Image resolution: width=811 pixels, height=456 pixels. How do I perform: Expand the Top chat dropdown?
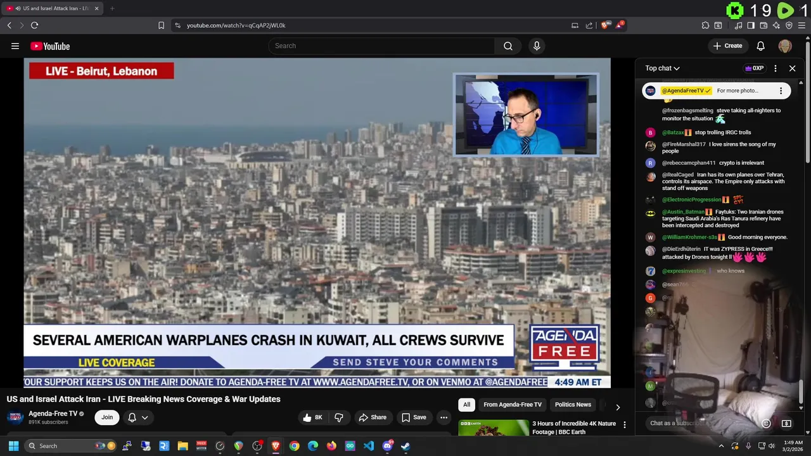tap(662, 68)
